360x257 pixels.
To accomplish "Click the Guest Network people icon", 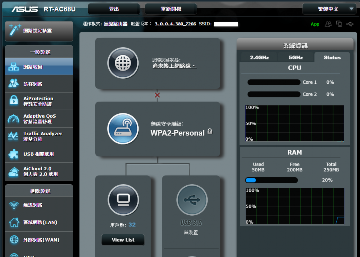I will (13, 83).
